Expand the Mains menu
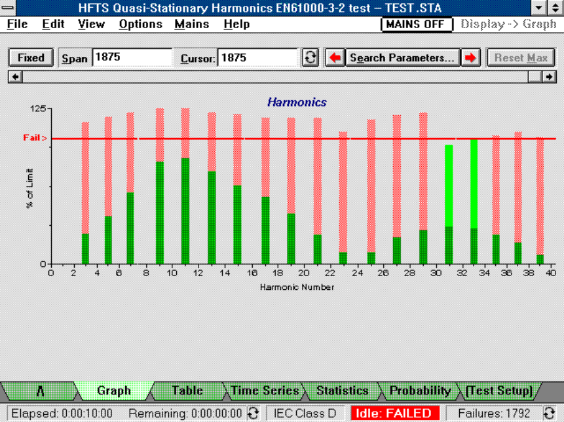This screenshot has width=564, height=422. 191,24
